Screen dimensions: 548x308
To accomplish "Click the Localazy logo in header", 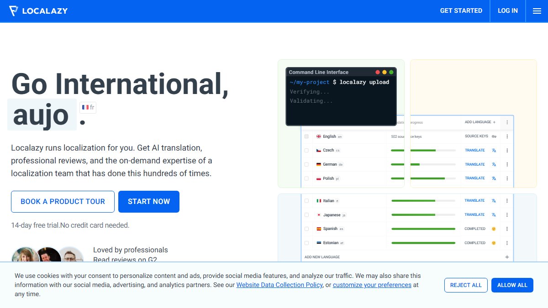I will (x=38, y=10).
